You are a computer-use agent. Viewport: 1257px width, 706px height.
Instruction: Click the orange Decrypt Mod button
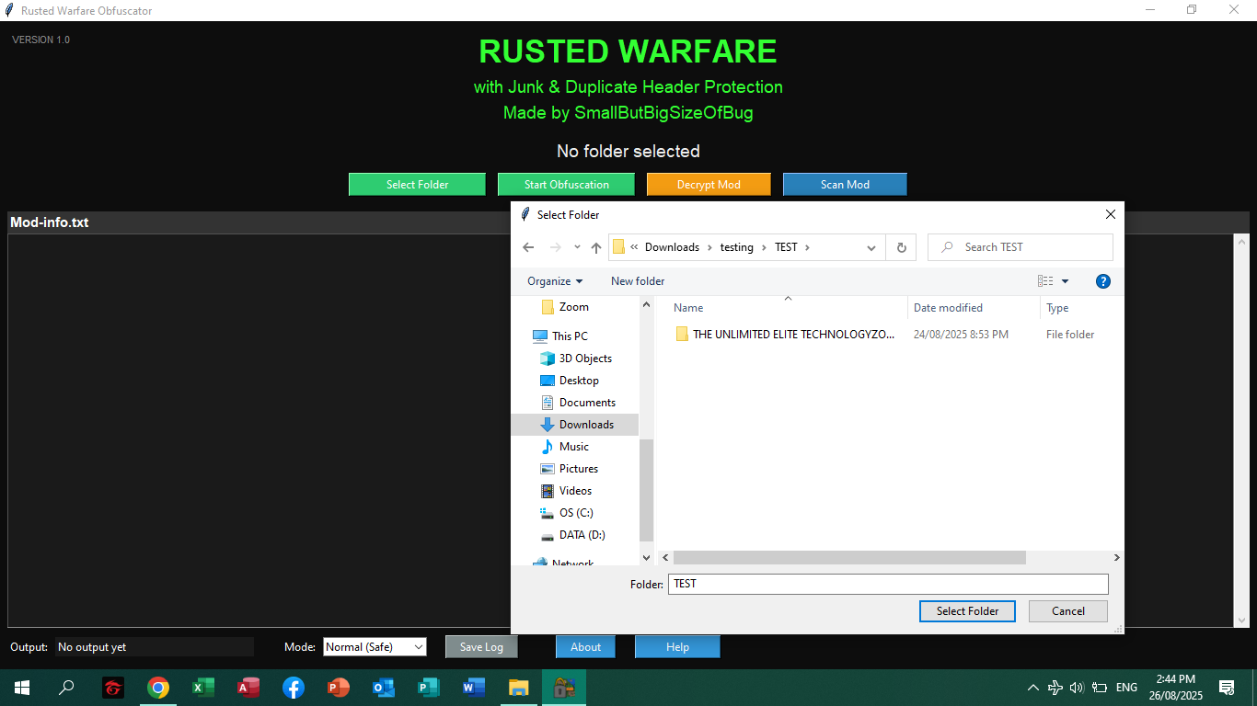[x=709, y=184]
